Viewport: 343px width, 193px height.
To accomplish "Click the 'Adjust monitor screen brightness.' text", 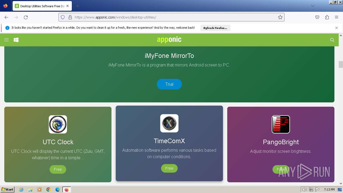I will [x=281, y=151].
